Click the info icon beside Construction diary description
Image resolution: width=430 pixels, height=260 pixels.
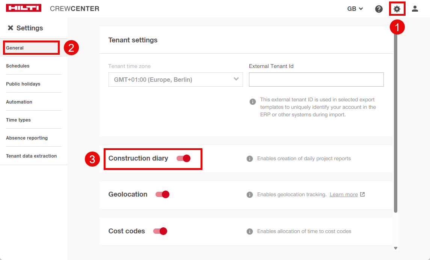click(x=250, y=159)
